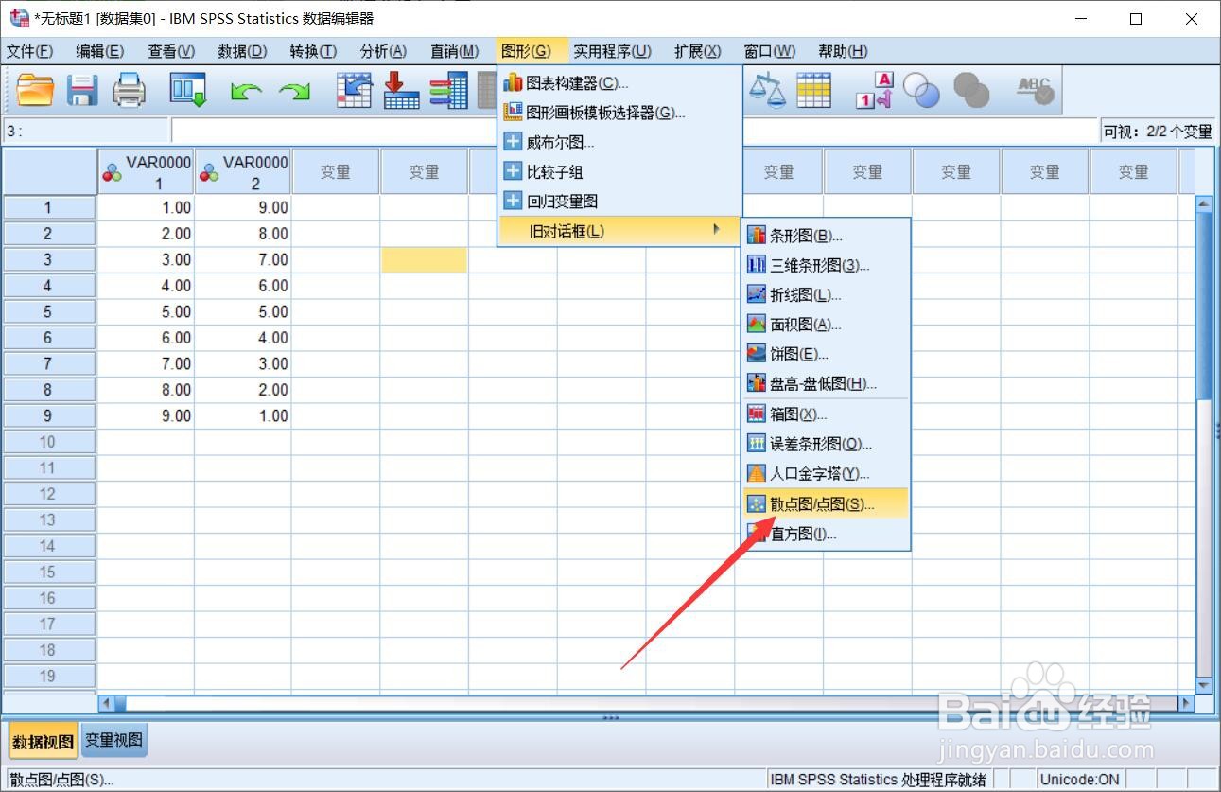Recall recently used dialogs
The height and width of the screenshot is (792, 1221).
(186, 90)
